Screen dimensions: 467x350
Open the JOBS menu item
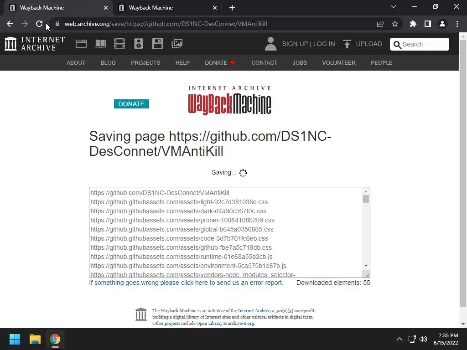point(300,63)
